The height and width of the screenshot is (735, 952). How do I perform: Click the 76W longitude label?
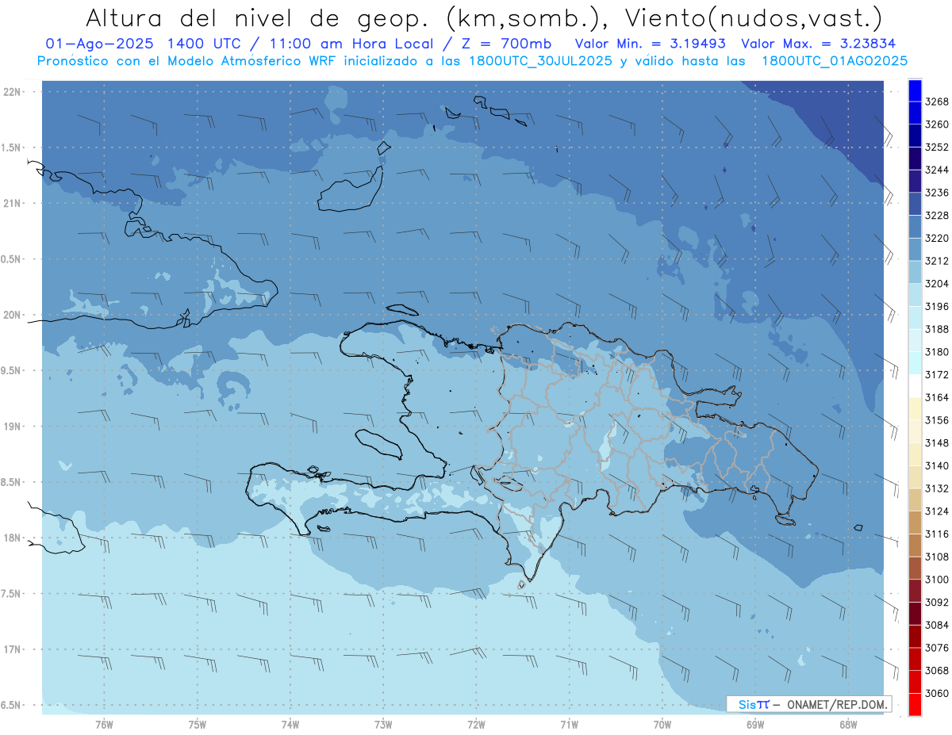coord(104,723)
